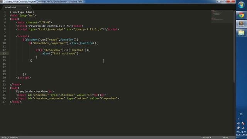
Task: Click the closing </head> tag on line 22
Action: (15, 85)
